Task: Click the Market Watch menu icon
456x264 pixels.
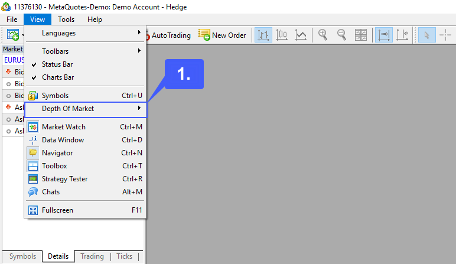Action: (33, 127)
